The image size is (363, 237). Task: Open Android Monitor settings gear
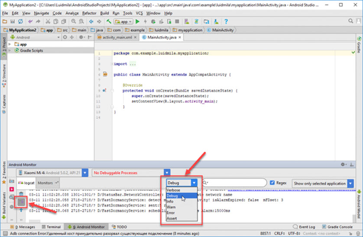point(343,164)
